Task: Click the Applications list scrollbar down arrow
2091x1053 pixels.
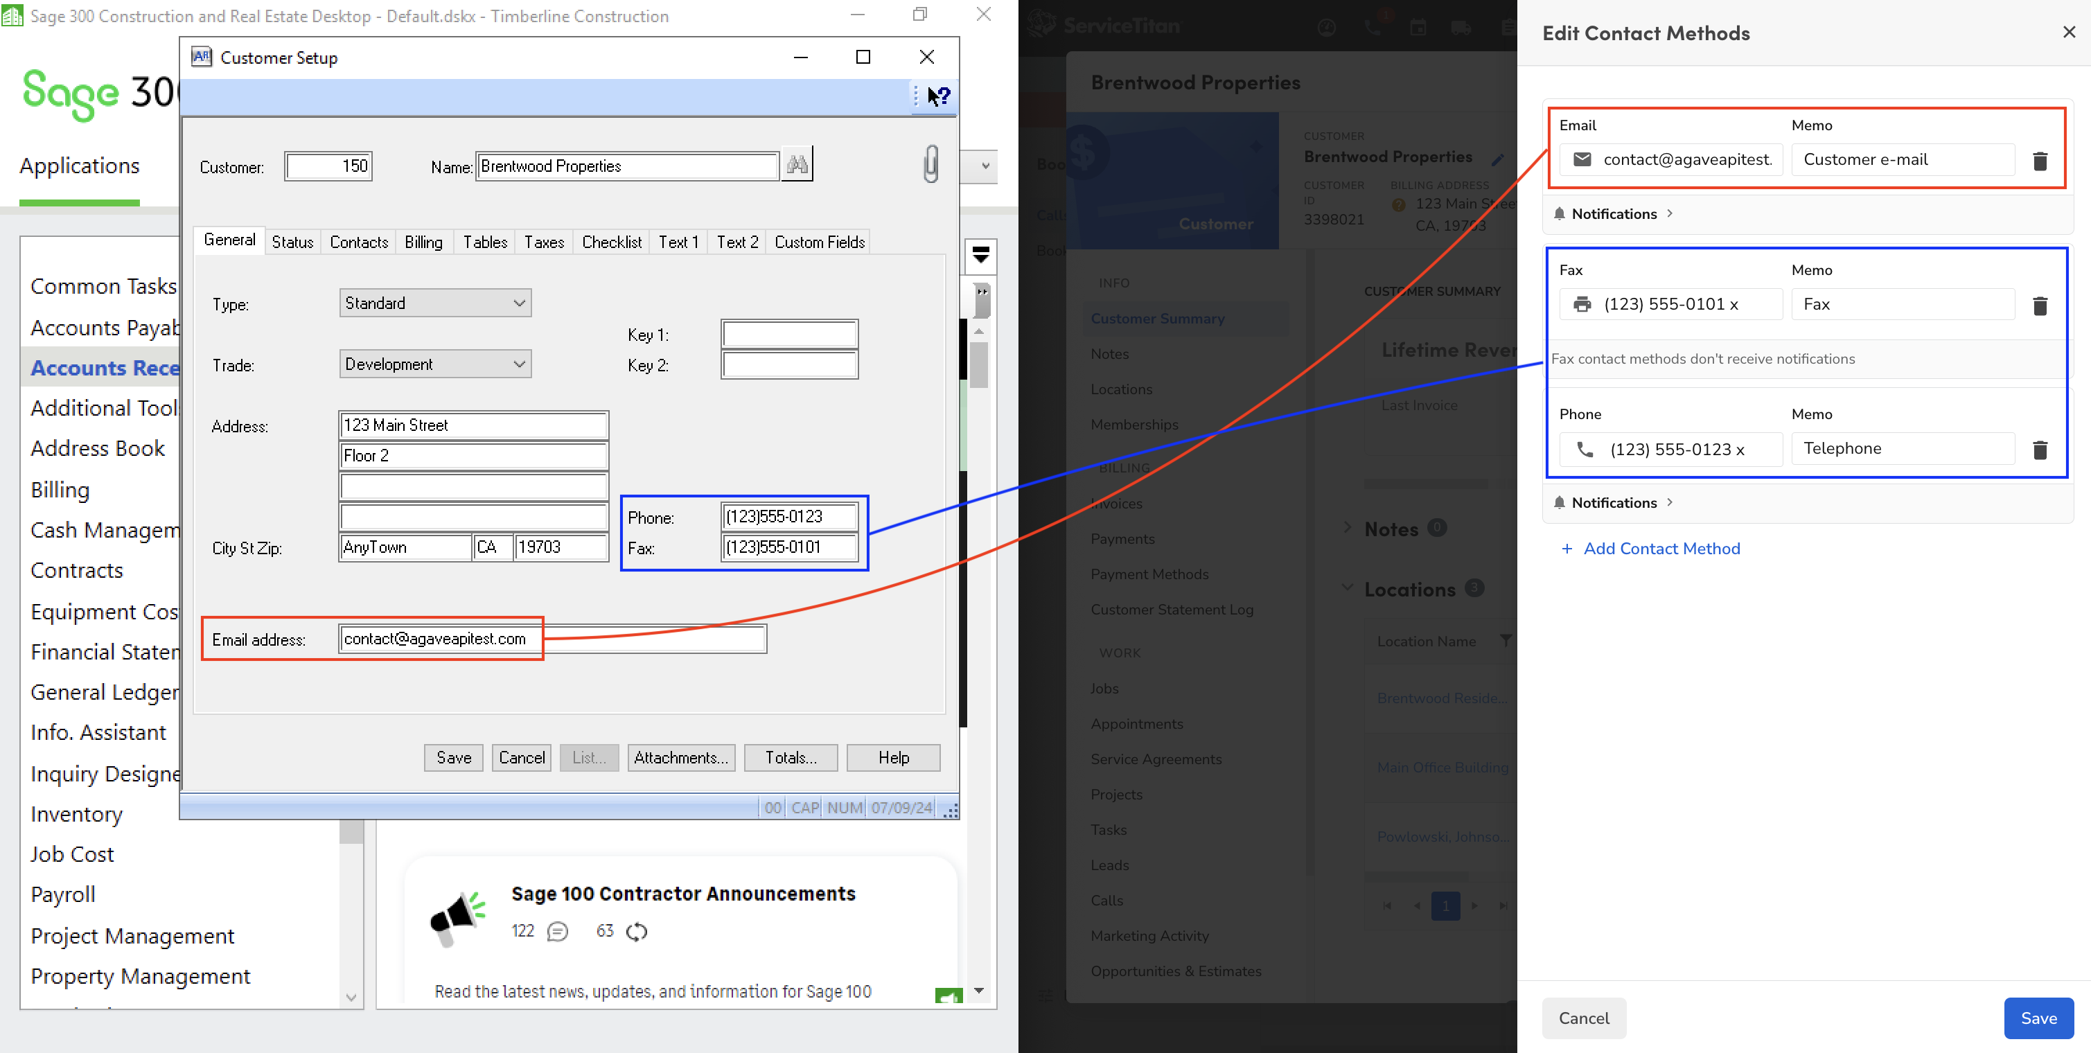Action: tap(351, 998)
